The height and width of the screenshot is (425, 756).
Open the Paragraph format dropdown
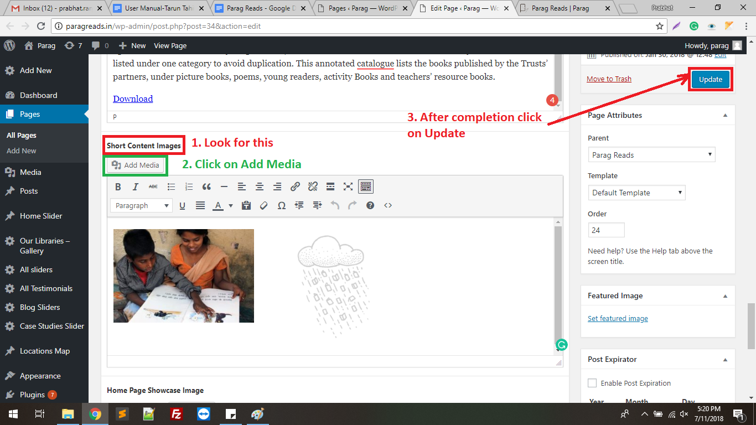click(x=141, y=205)
